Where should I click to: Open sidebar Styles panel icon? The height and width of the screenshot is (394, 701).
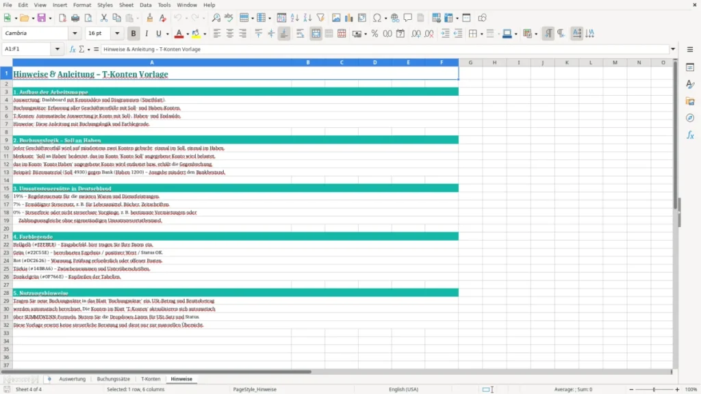click(690, 84)
